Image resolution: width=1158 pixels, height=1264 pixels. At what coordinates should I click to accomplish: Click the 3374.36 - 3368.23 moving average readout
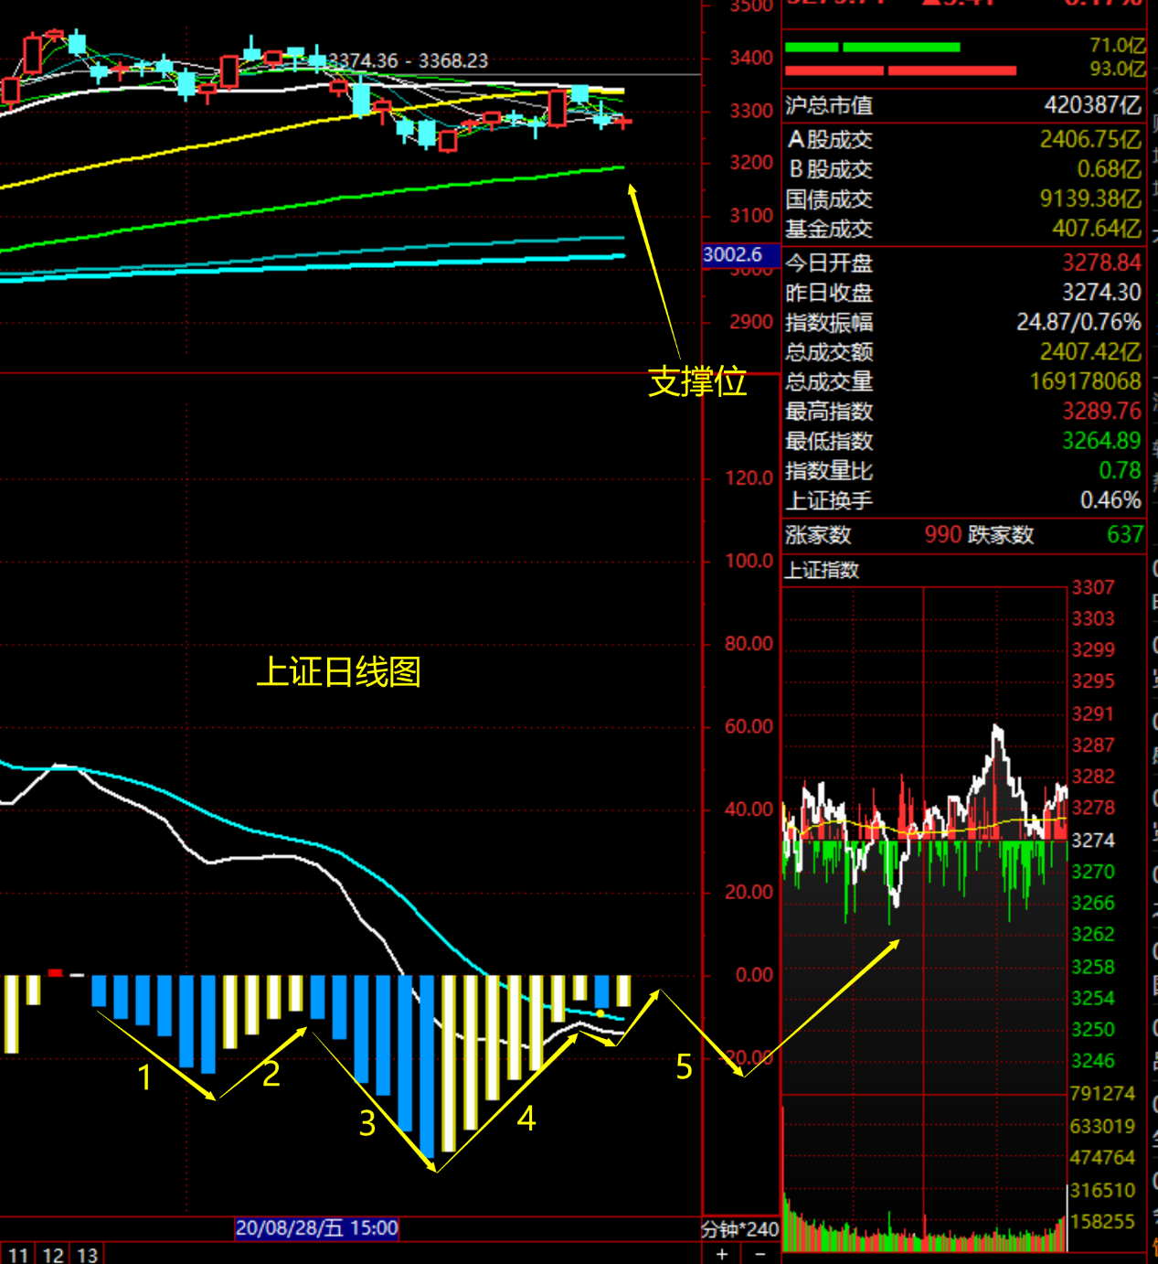coord(408,60)
